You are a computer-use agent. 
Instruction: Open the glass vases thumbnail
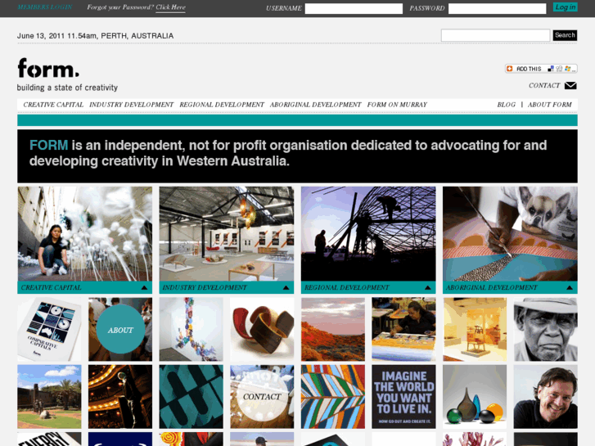tap(475, 397)
